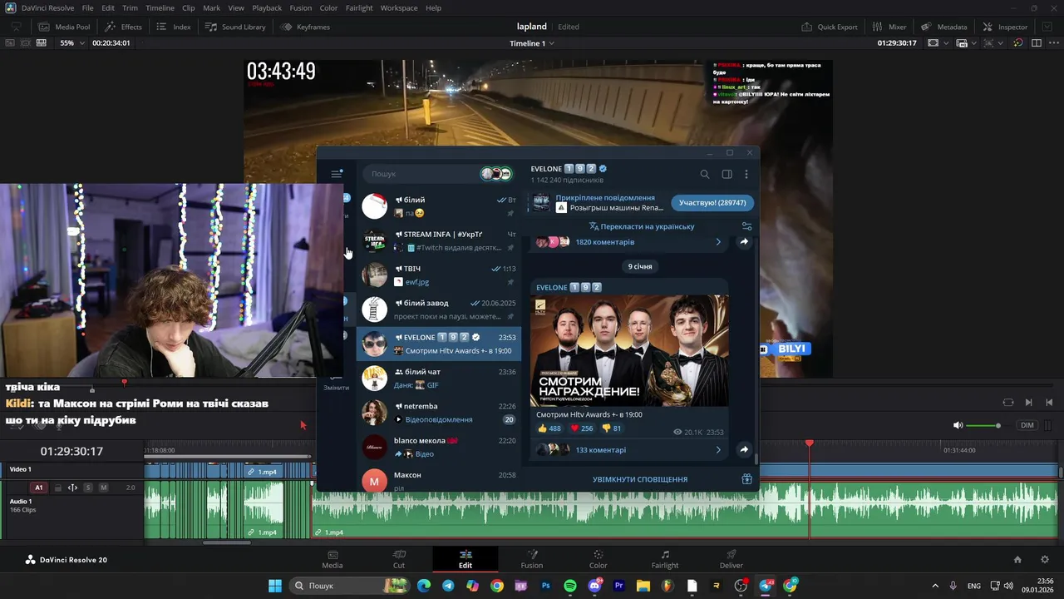Screen dimensions: 1064x599
Task: Toggle Mute on Audio 1 track
Action: coord(104,488)
